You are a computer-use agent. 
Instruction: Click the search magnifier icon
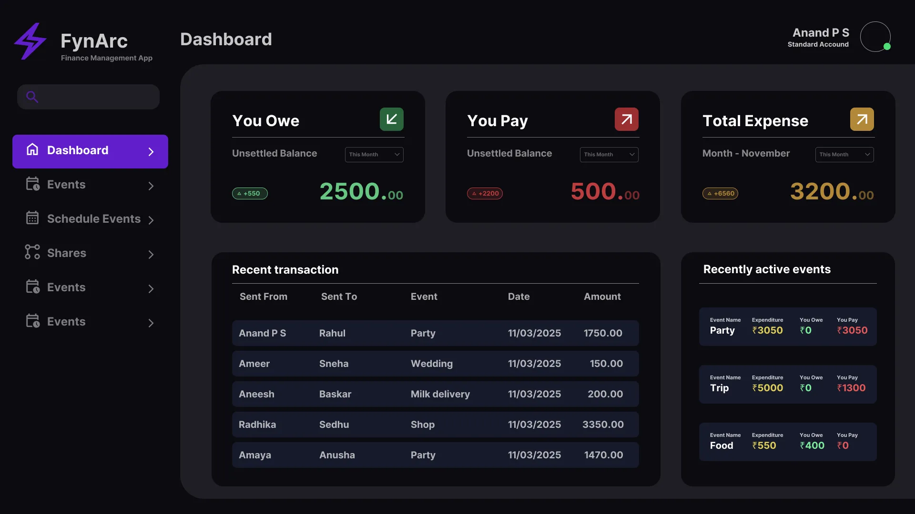pos(32,97)
